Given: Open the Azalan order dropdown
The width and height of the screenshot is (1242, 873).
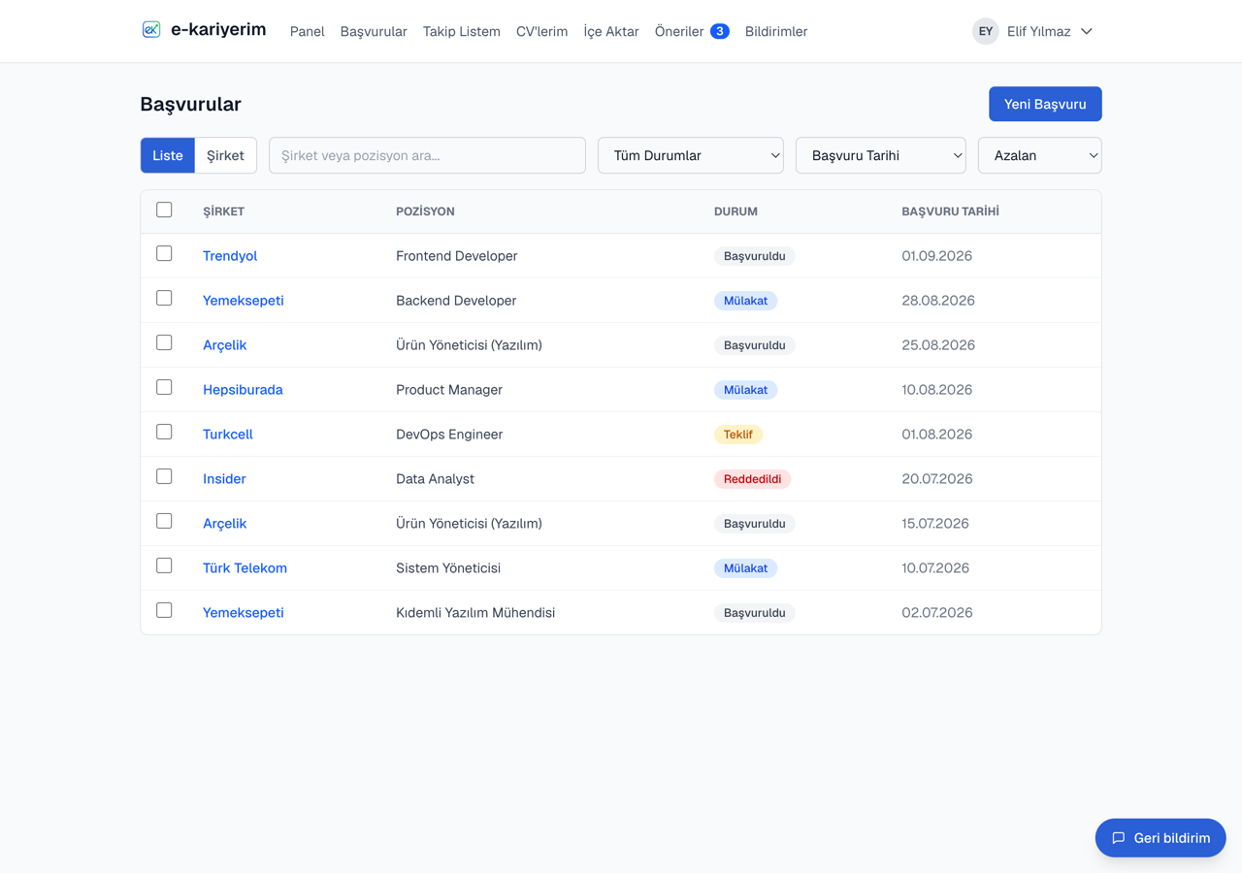Looking at the screenshot, I should tap(1040, 155).
